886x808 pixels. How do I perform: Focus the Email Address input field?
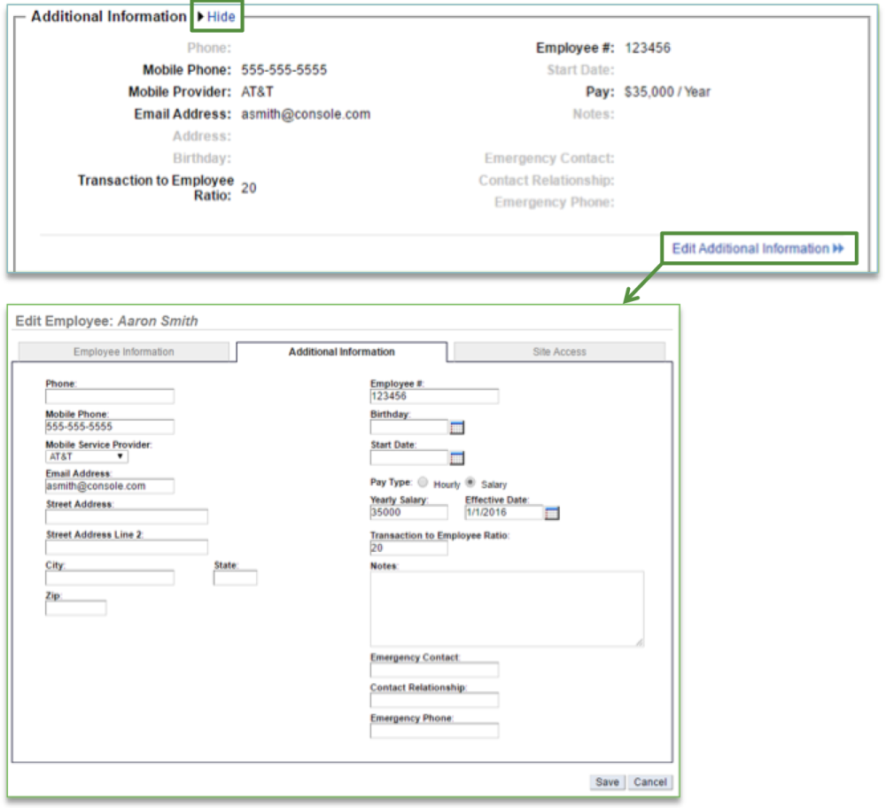click(110, 486)
